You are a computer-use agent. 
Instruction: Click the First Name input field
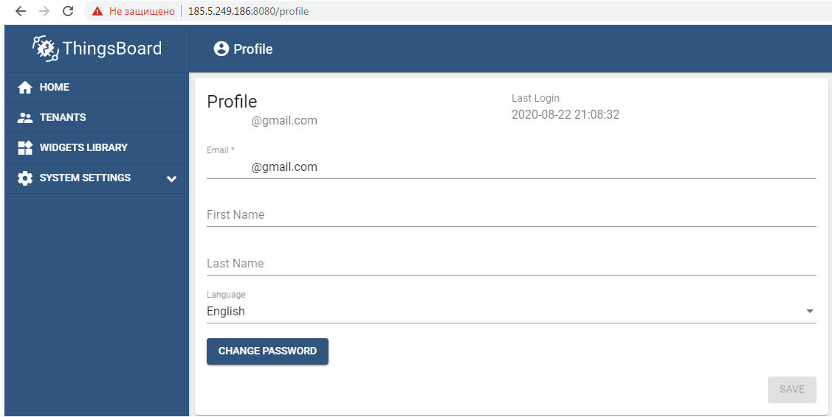point(511,215)
